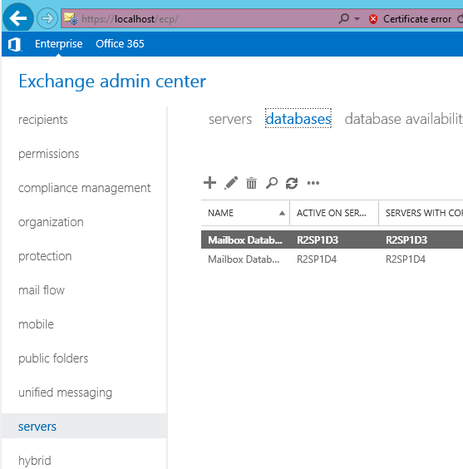
Task: Click the search magnifier icon in toolbar
Action: click(x=272, y=183)
